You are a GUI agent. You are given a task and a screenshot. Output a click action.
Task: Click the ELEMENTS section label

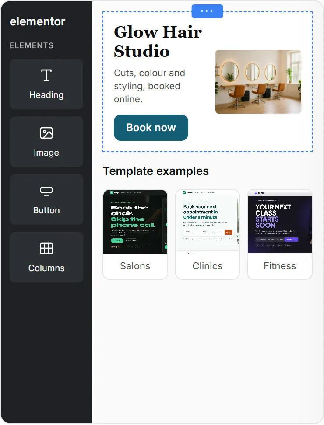pos(32,45)
